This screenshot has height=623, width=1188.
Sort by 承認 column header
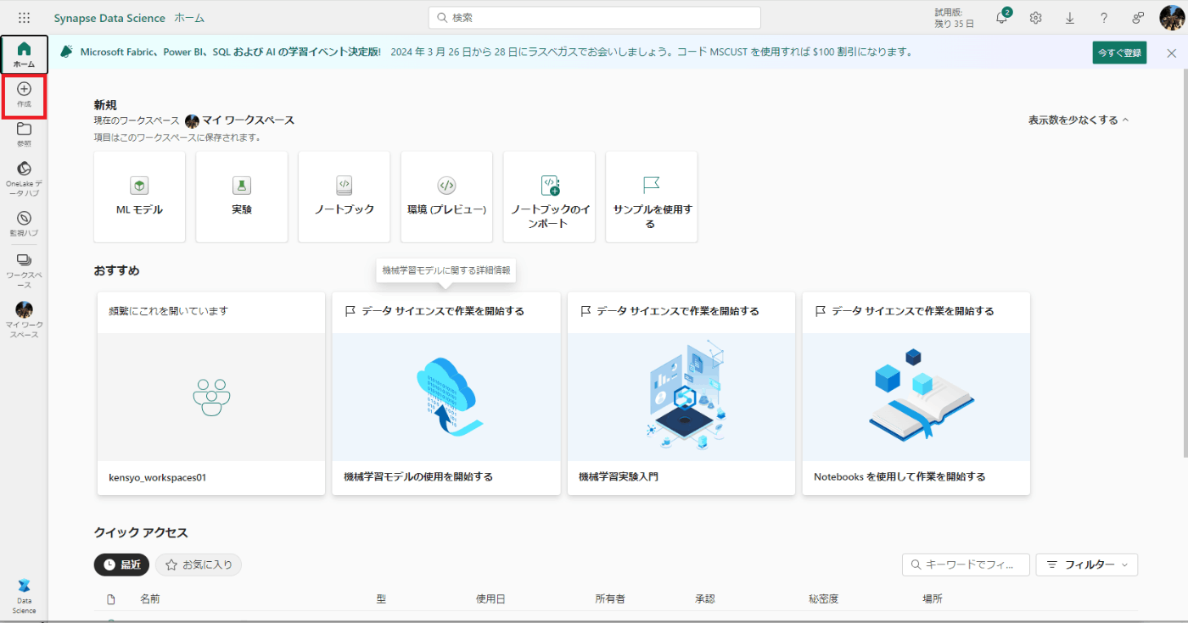tap(704, 598)
